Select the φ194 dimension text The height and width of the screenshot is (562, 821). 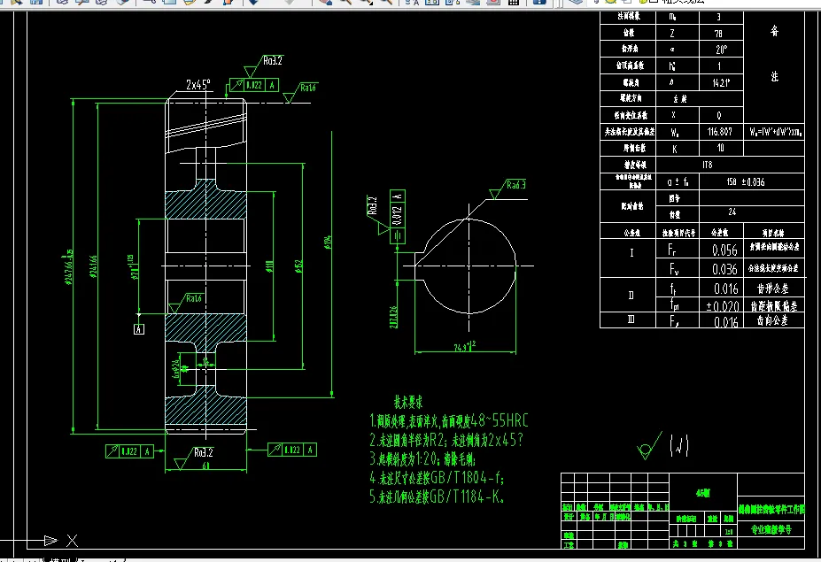point(329,242)
